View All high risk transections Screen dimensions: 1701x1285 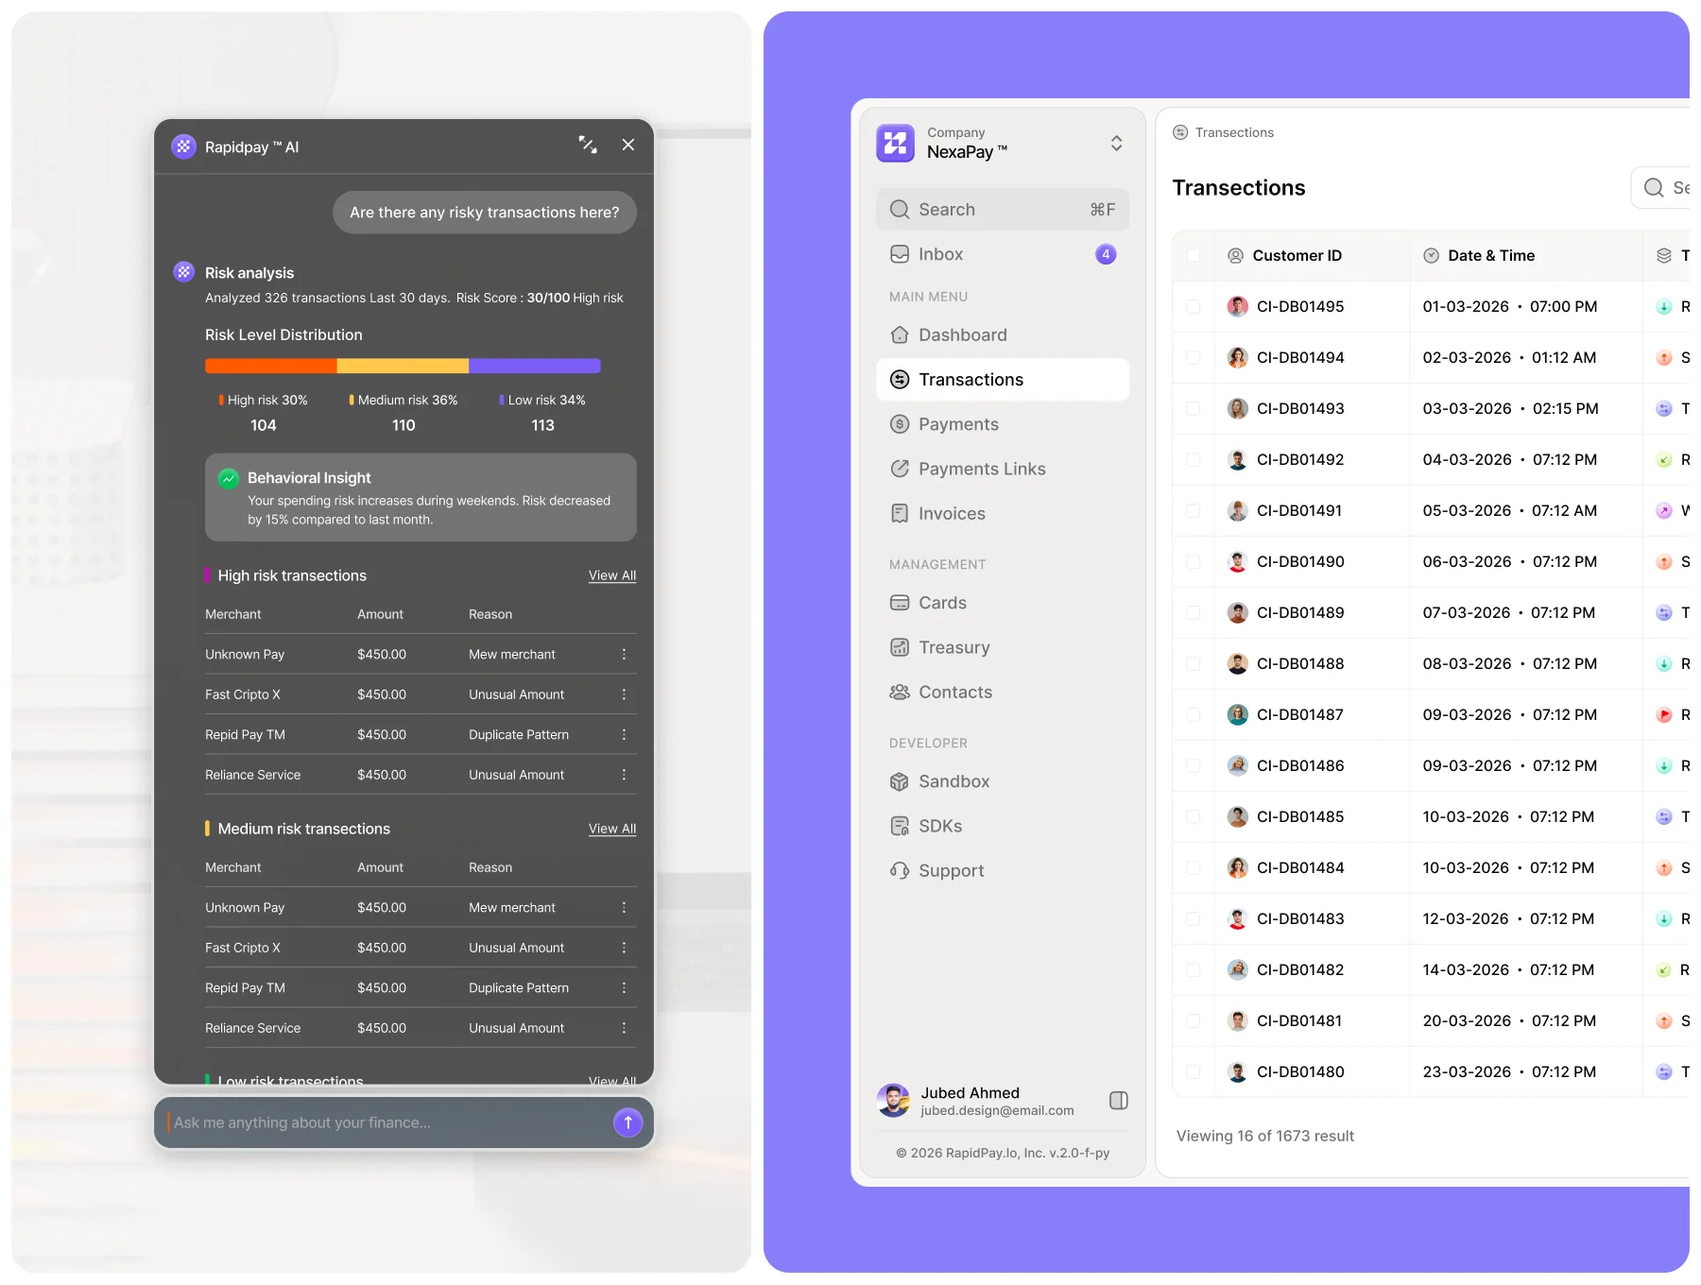click(612, 575)
